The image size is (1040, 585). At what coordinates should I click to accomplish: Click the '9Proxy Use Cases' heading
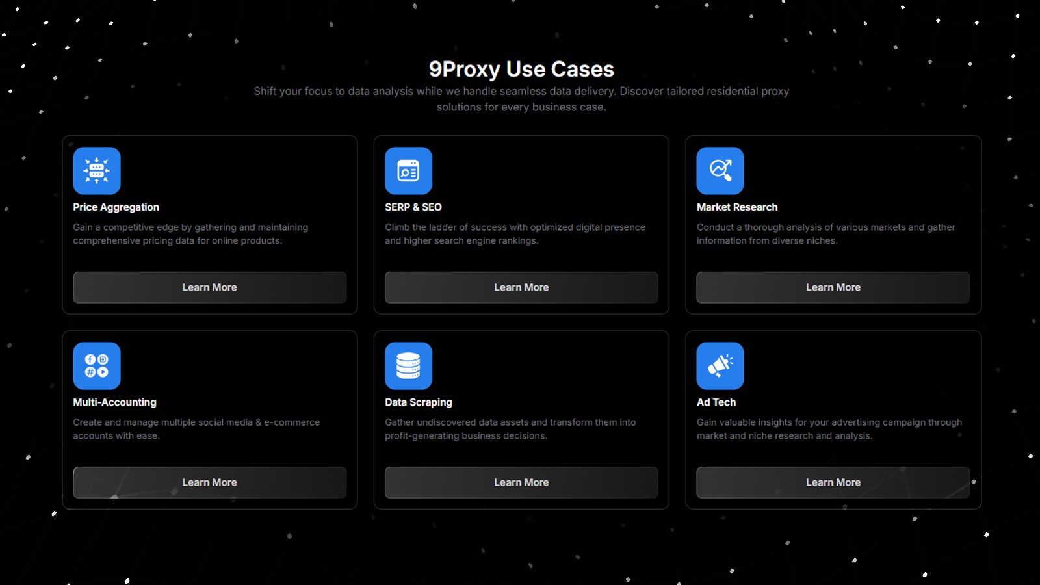pos(521,69)
